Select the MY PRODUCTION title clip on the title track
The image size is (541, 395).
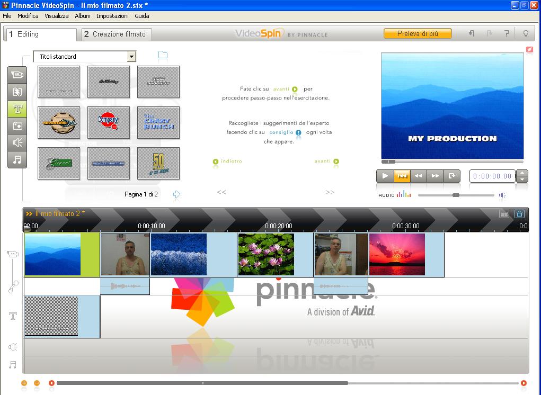coord(62,317)
